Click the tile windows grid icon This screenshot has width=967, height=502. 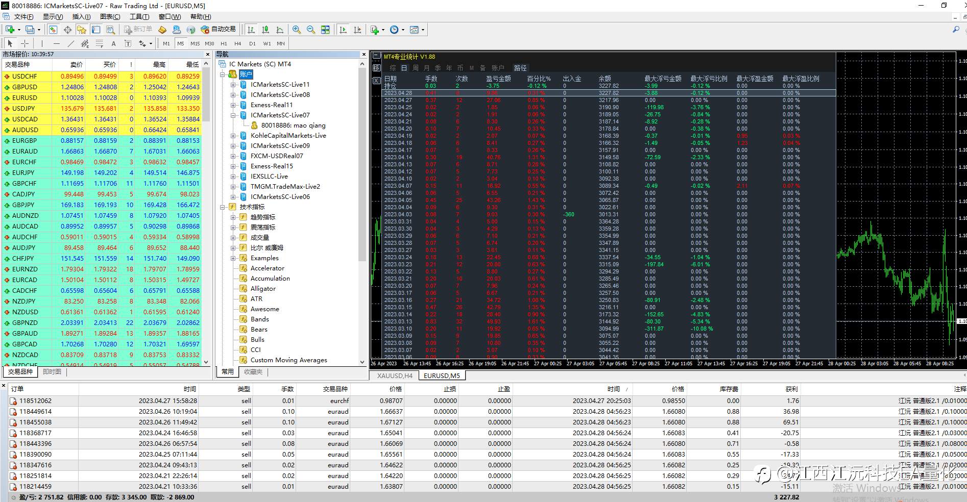(325, 30)
